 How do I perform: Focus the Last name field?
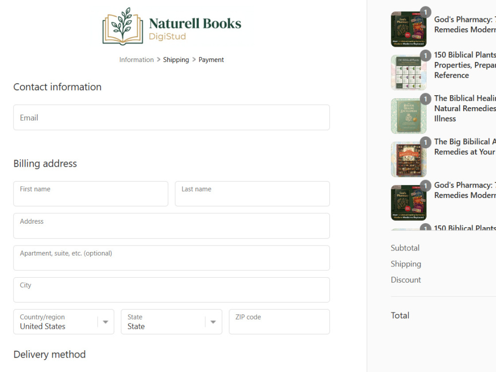pyautogui.click(x=252, y=193)
